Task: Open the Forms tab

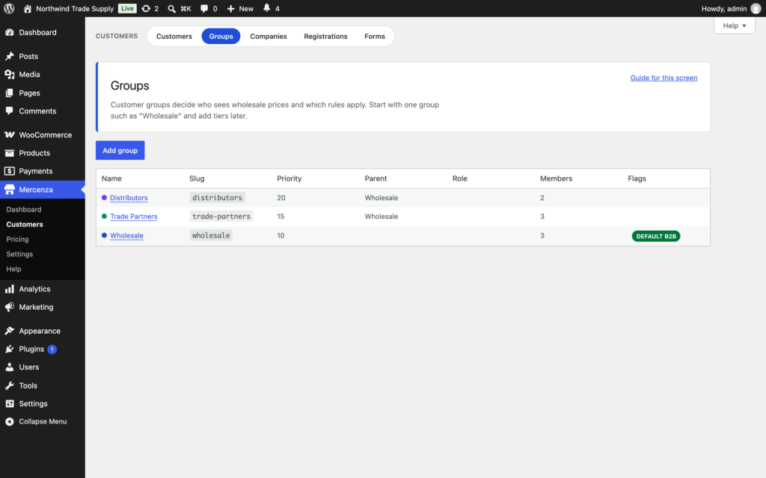Action: [375, 36]
